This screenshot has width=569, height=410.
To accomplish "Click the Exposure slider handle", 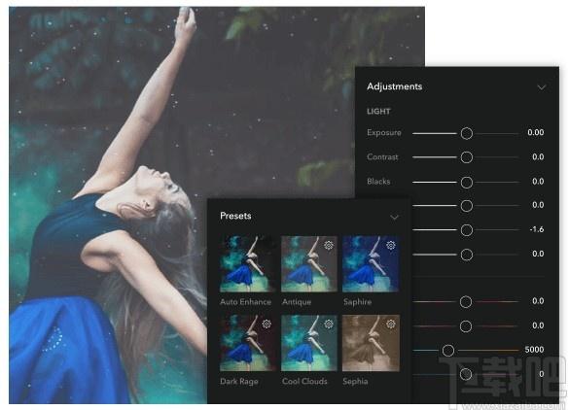I will [467, 133].
